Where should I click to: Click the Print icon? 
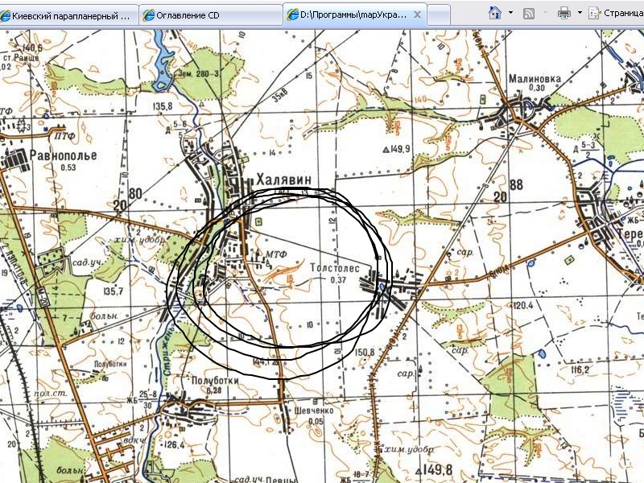point(564,13)
